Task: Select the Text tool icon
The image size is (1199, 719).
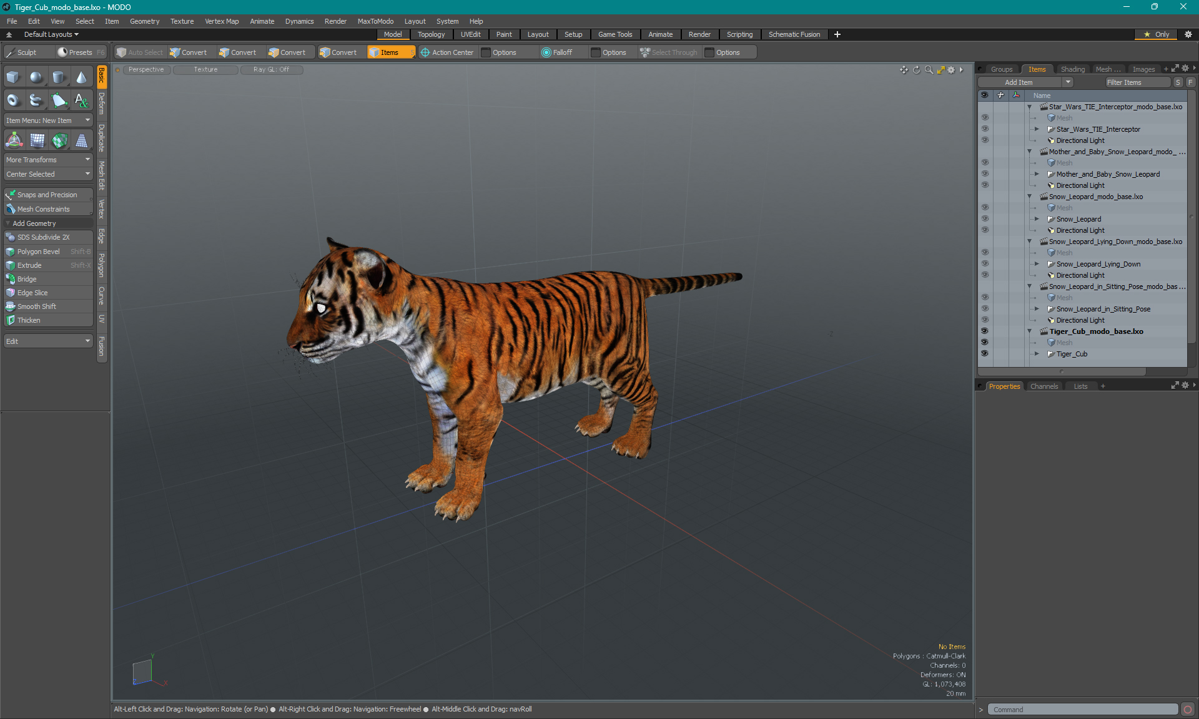Action: [81, 100]
